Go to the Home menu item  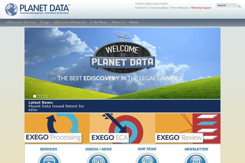tap(134, 22)
